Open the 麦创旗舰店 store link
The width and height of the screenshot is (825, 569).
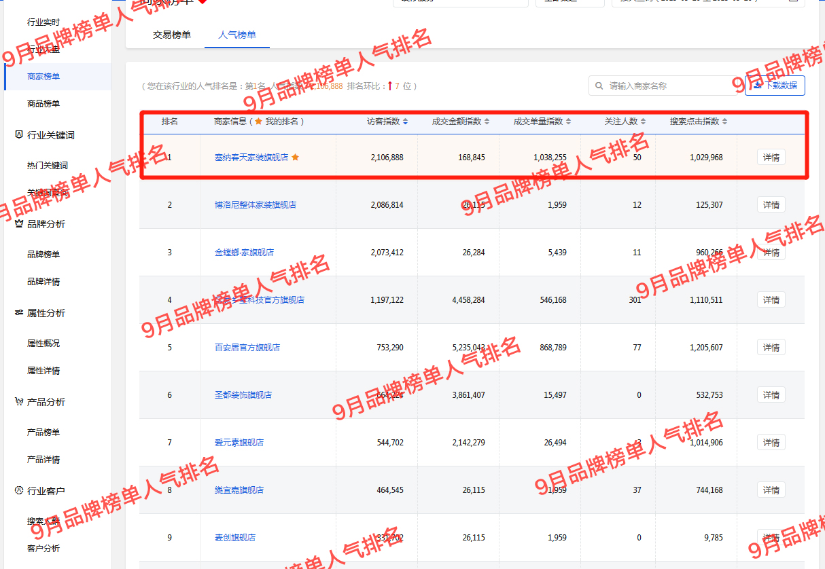(x=235, y=538)
